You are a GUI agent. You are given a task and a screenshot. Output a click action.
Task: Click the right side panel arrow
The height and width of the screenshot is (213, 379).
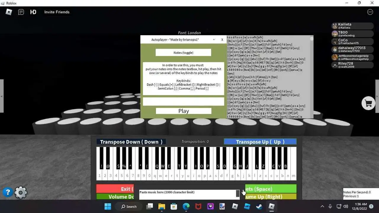point(377,96)
